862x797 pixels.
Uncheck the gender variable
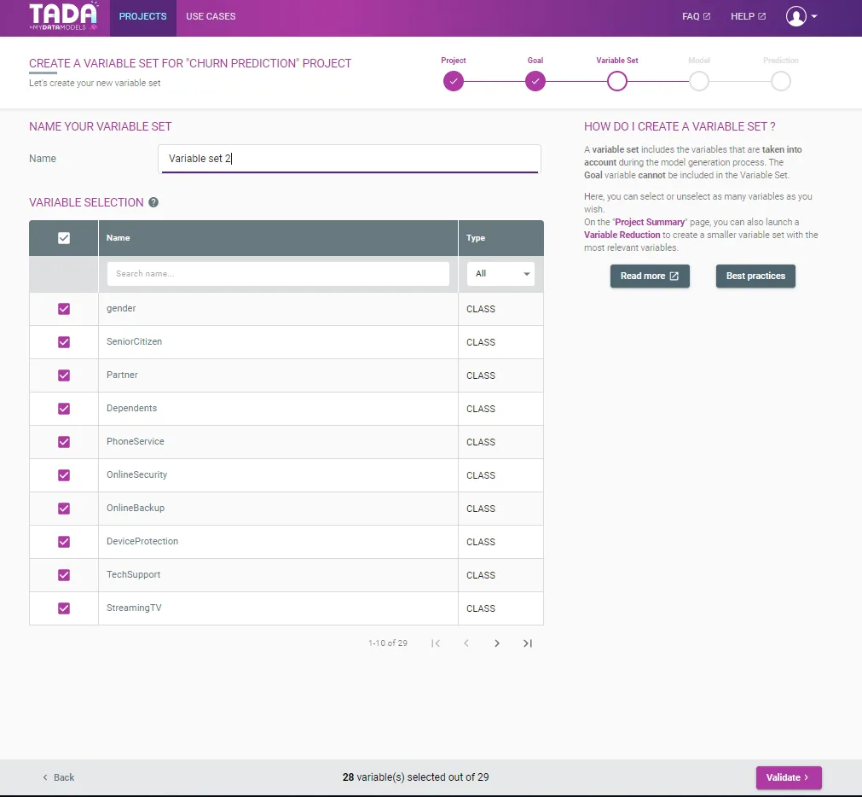click(x=64, y=309)
